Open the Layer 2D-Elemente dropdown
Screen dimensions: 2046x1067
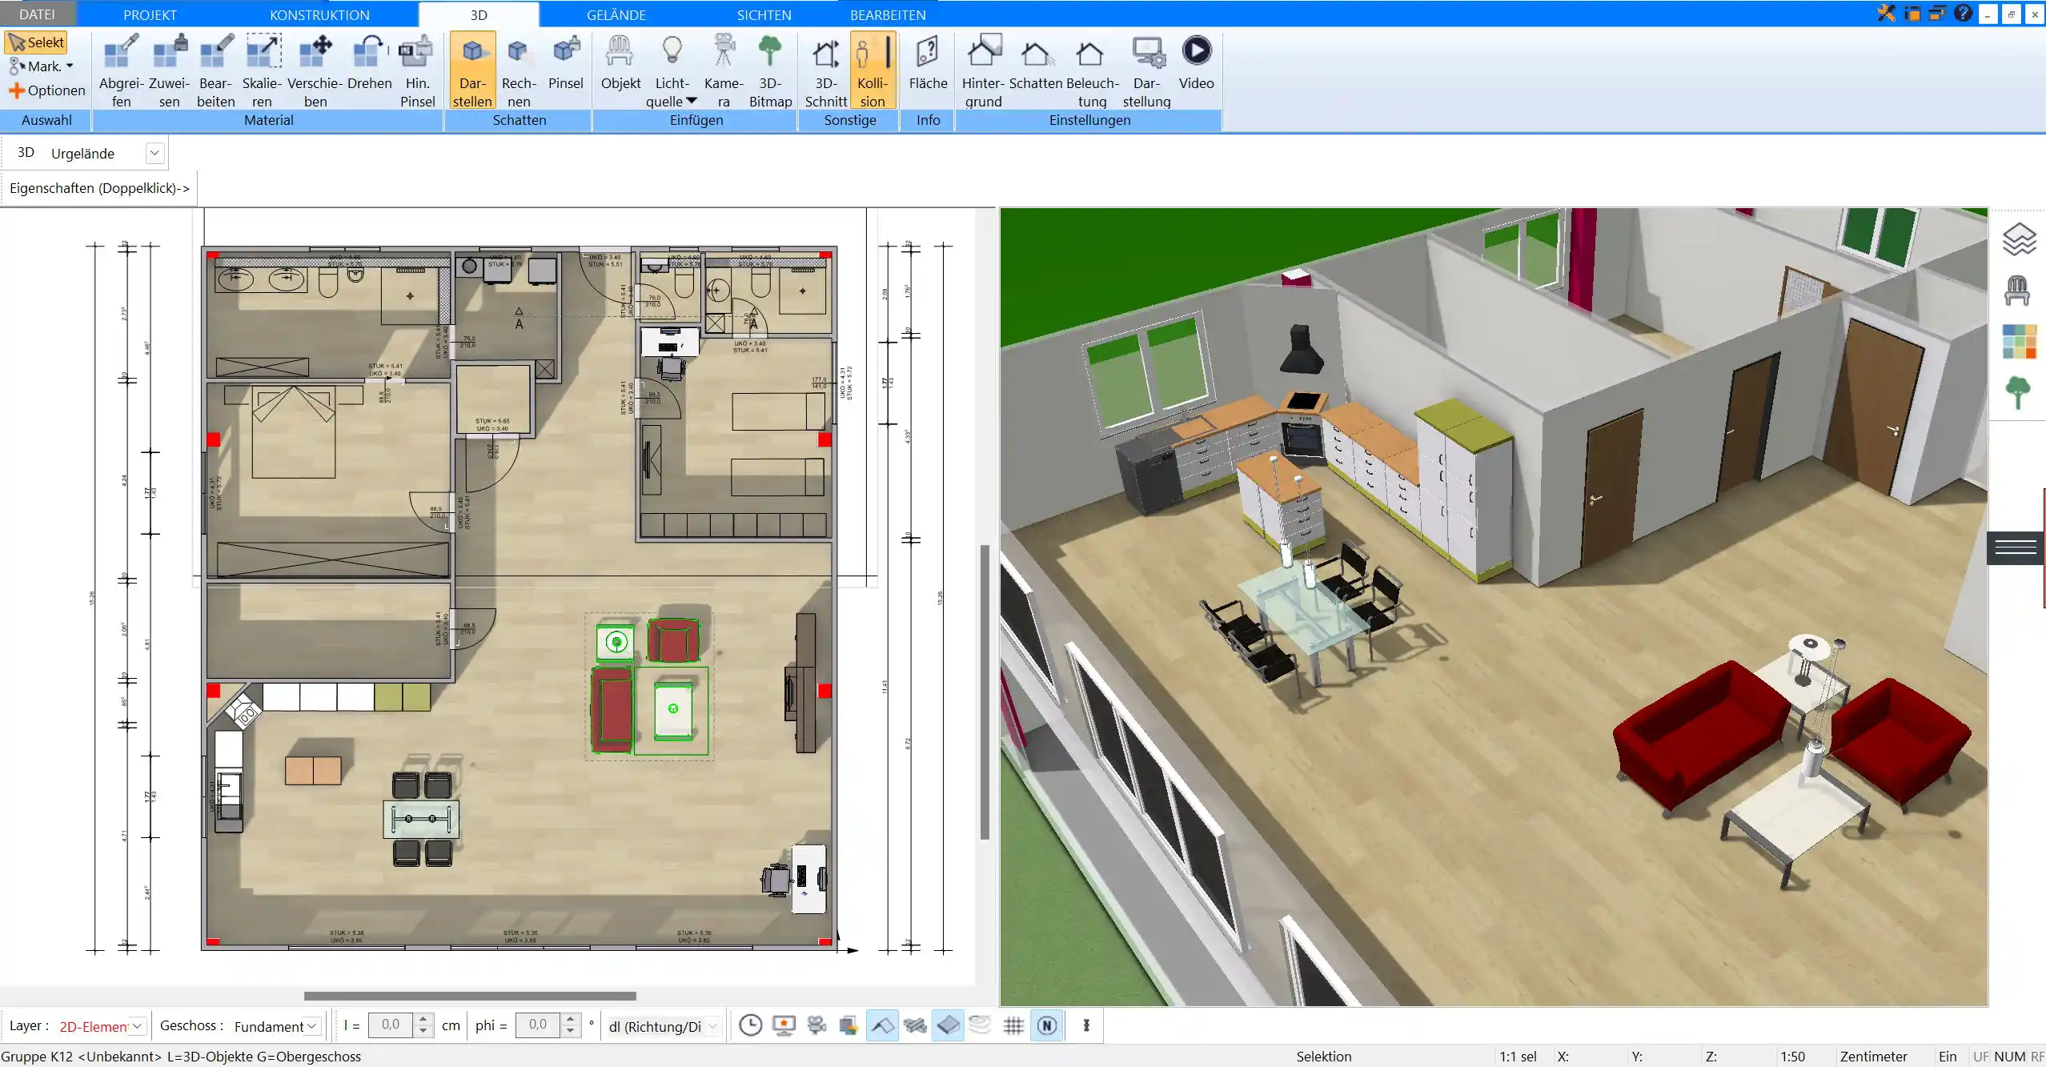(x=137, y=1025)
